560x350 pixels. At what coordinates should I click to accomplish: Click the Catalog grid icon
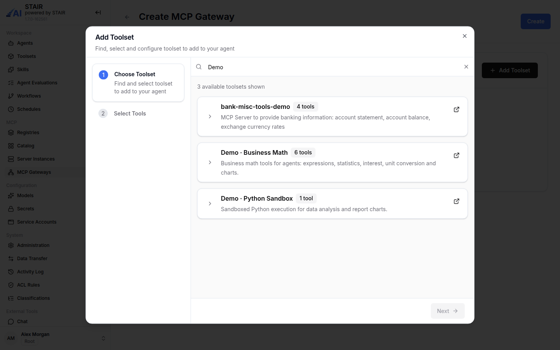[11, 146]
